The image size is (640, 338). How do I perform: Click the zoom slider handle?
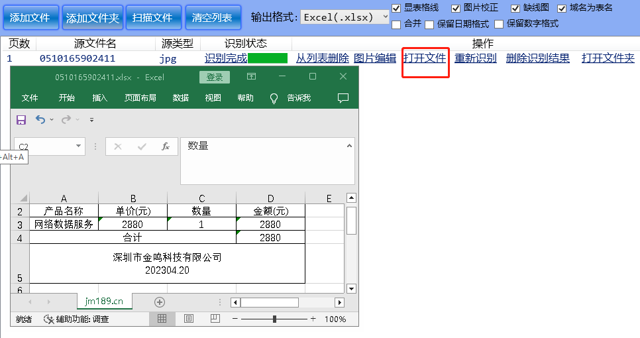point(274,319)
